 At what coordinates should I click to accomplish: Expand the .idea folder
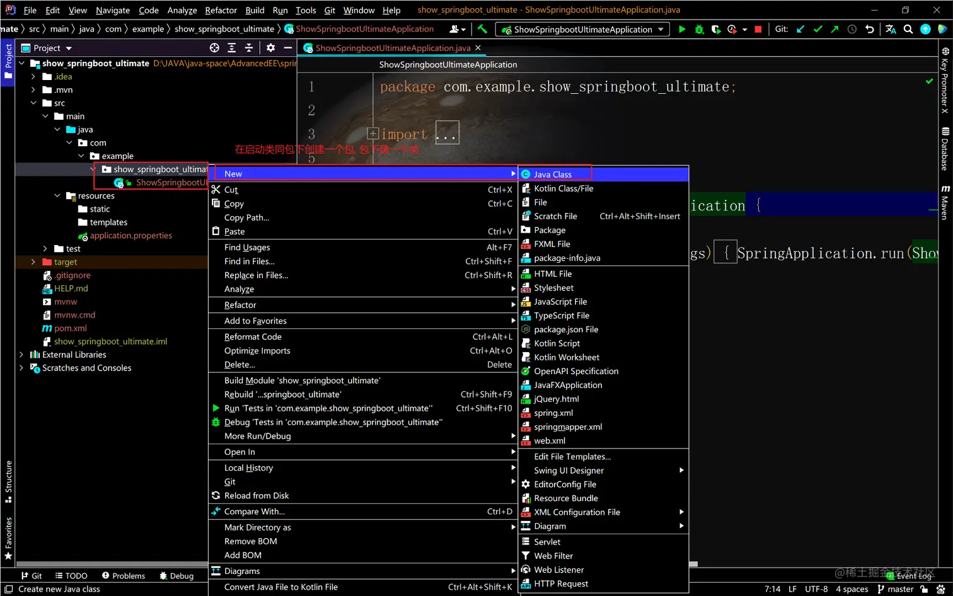33,76
